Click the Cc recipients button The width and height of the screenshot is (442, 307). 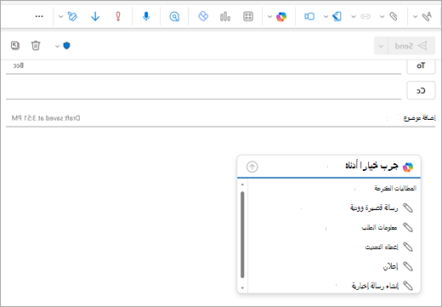point(421,90)
